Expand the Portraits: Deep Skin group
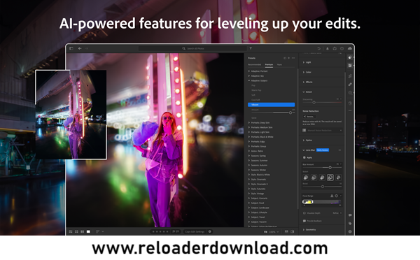 (x=259, y=123)
